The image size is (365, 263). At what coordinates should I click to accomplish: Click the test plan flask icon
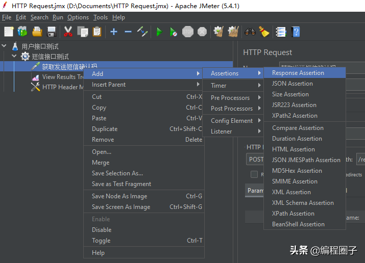point(15,46)
